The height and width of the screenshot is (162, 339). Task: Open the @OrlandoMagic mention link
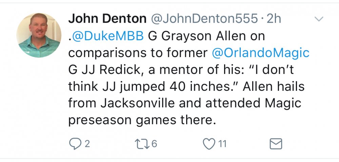point(260,53)
